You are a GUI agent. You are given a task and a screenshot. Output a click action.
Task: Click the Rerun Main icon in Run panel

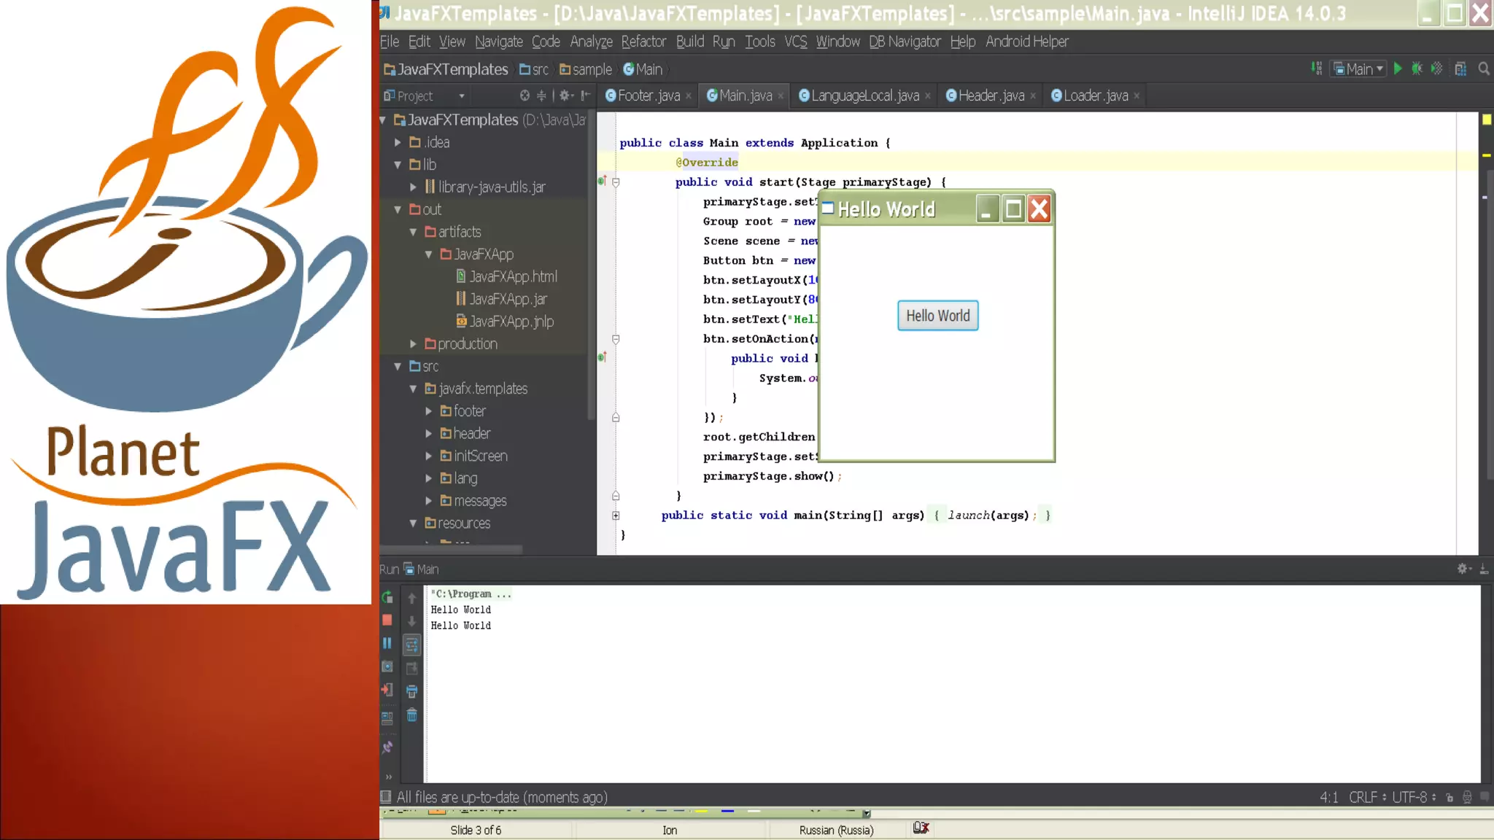tap(387, 597)
